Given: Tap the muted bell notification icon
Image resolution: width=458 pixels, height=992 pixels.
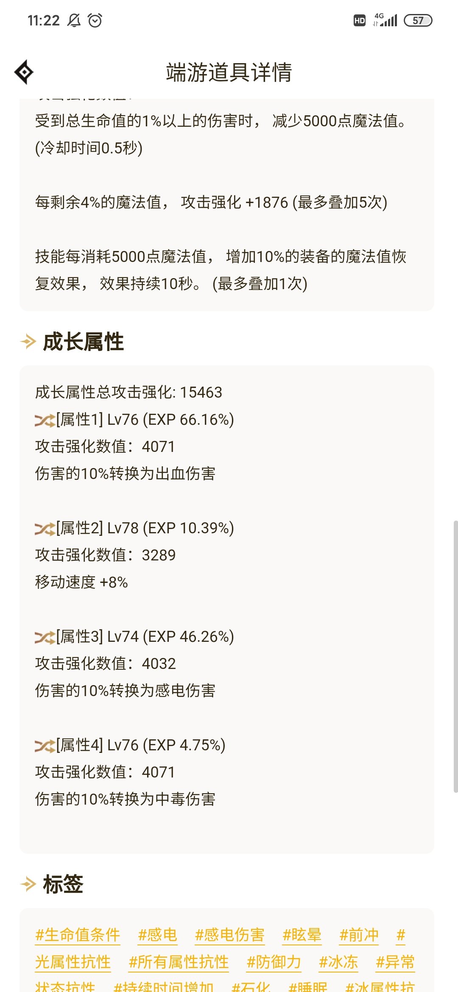Looking at the screenshot, I should [74, 20].
